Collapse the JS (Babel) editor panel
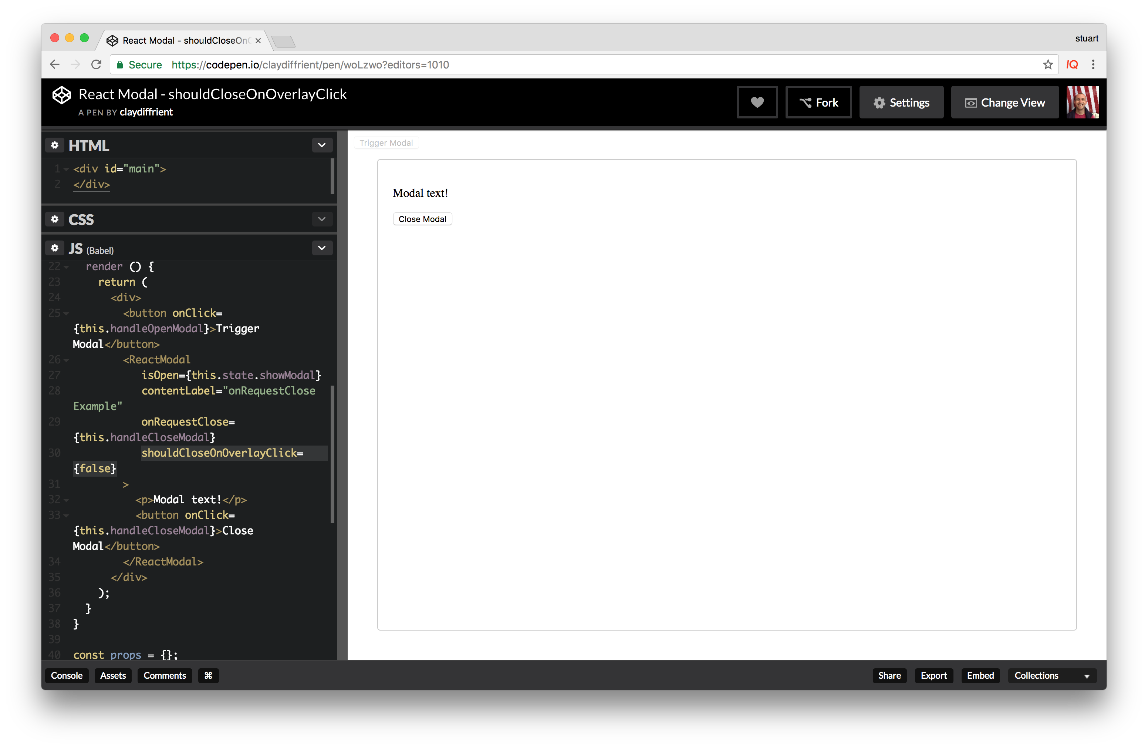 (x=322, y=248)
